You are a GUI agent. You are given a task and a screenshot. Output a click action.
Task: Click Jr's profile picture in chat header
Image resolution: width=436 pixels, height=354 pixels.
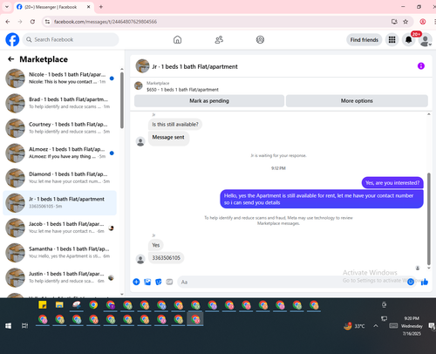click(142, 66)
